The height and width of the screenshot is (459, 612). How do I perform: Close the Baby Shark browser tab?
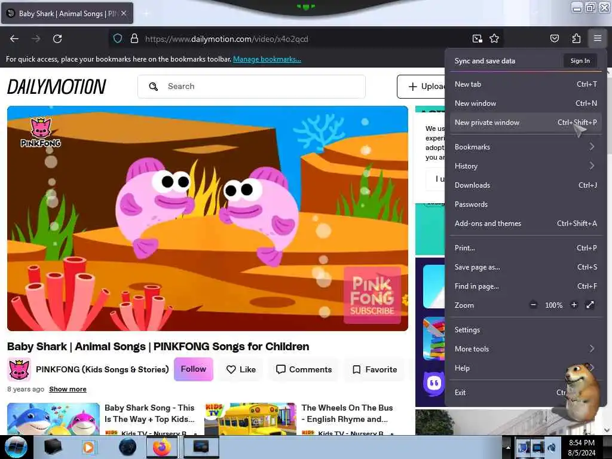click(x=124, y=13)
